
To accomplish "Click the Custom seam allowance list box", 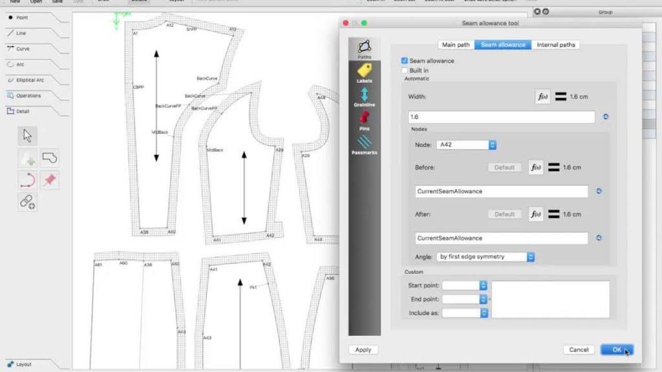I will tap(551, 300).
